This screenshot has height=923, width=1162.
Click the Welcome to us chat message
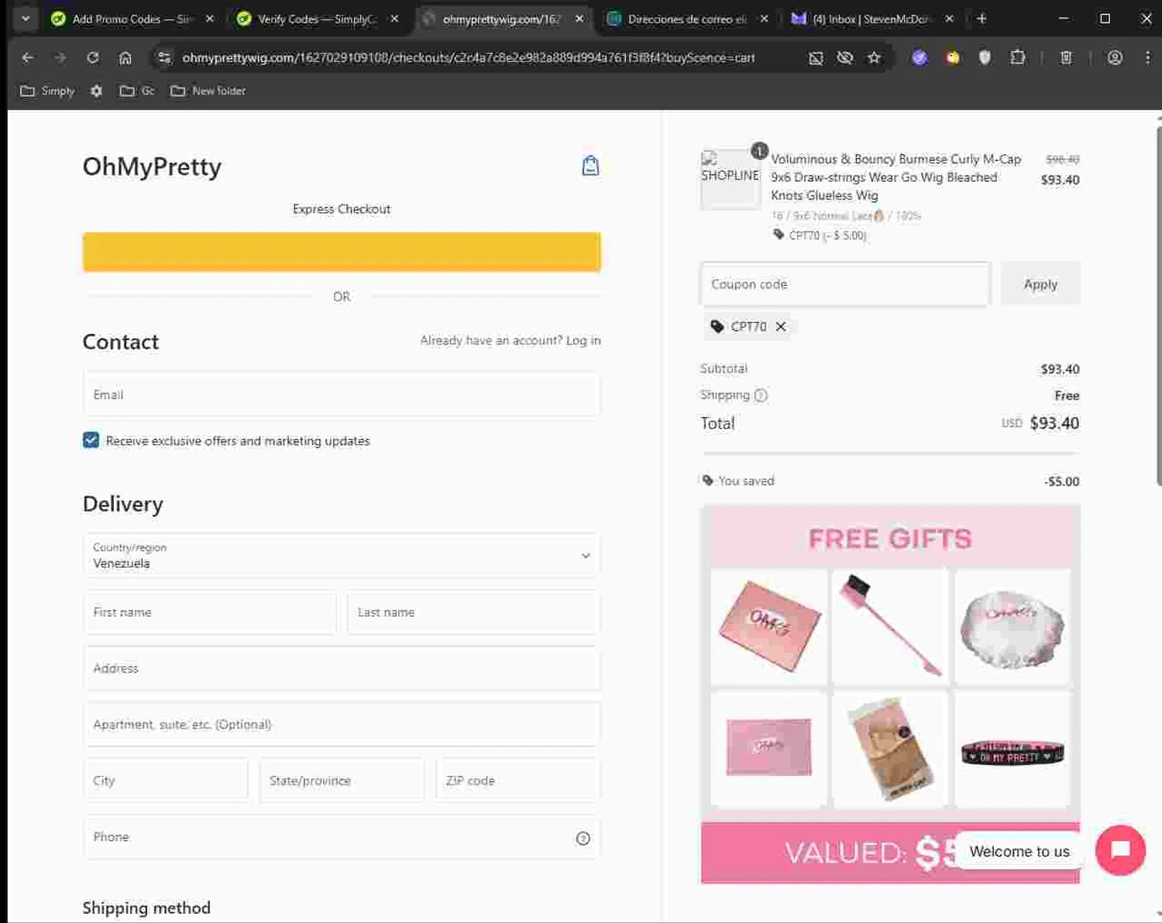coord(1019,851)
